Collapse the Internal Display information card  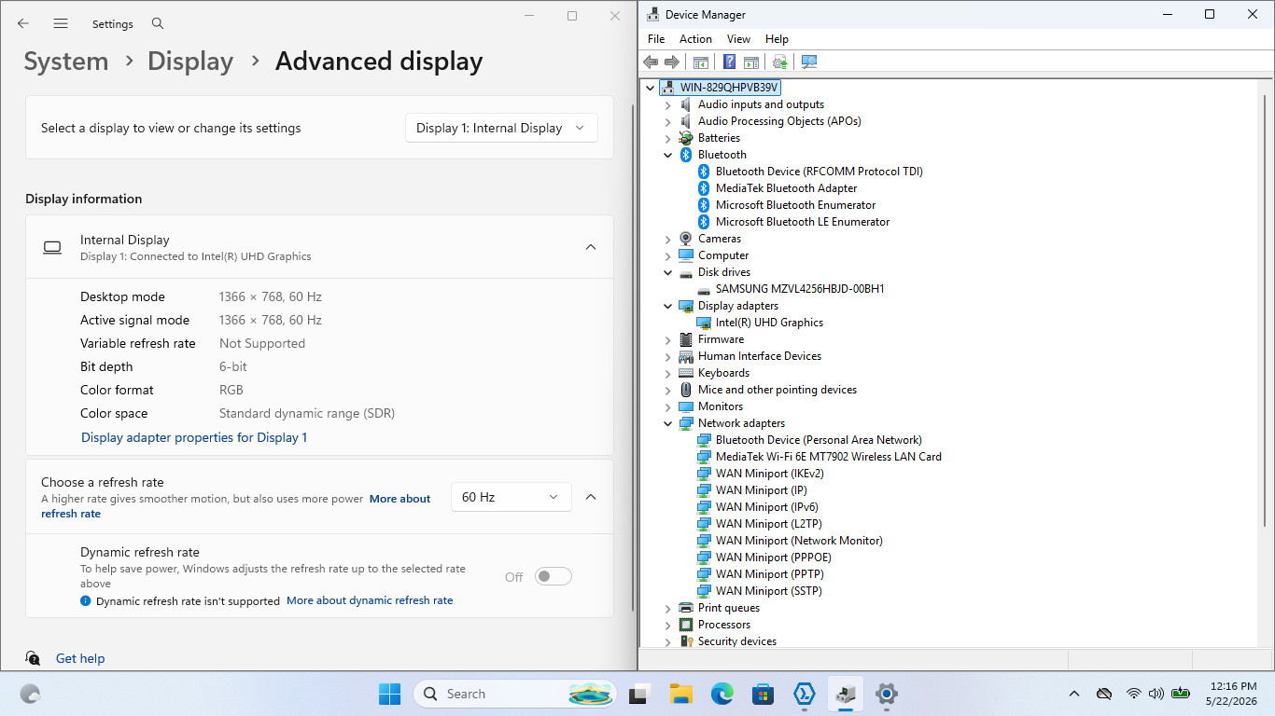591,247
